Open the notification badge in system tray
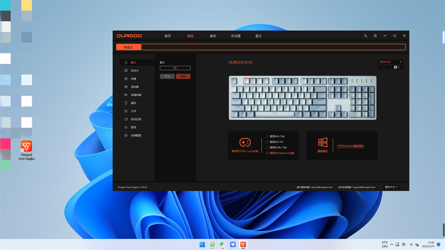Viewport: 445px width, 250px height. 438,245
